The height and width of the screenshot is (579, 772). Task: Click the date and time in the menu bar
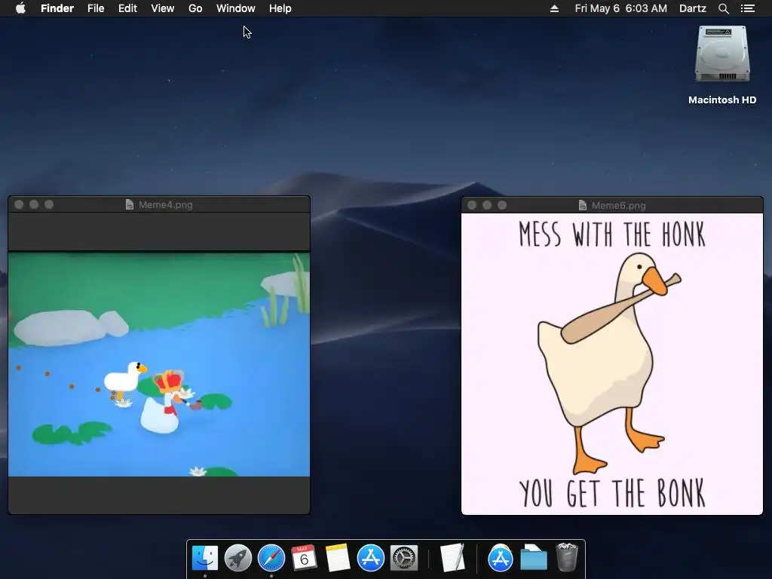[x=621, y=8]
